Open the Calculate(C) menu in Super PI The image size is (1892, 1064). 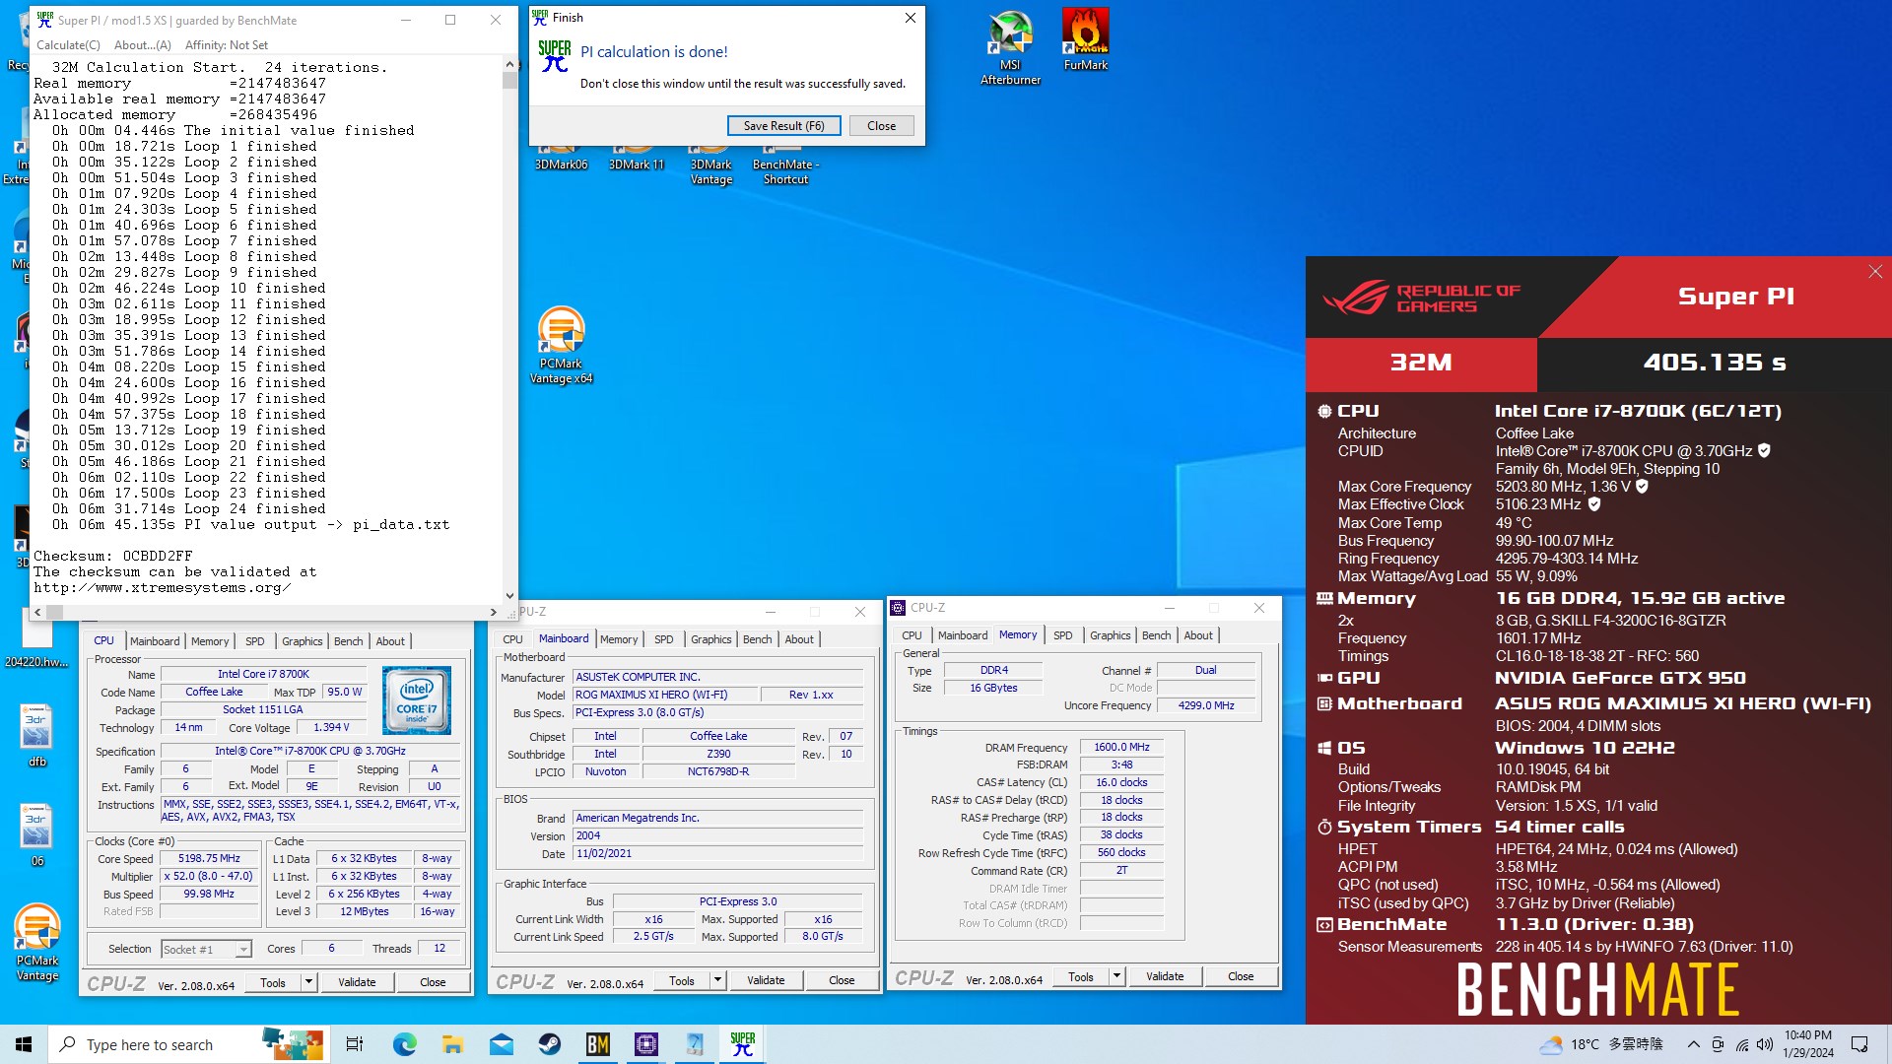click(68, 45)
